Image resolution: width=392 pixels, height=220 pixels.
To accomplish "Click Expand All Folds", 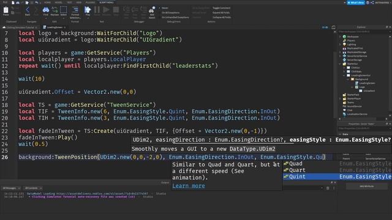I will point(221,12).
